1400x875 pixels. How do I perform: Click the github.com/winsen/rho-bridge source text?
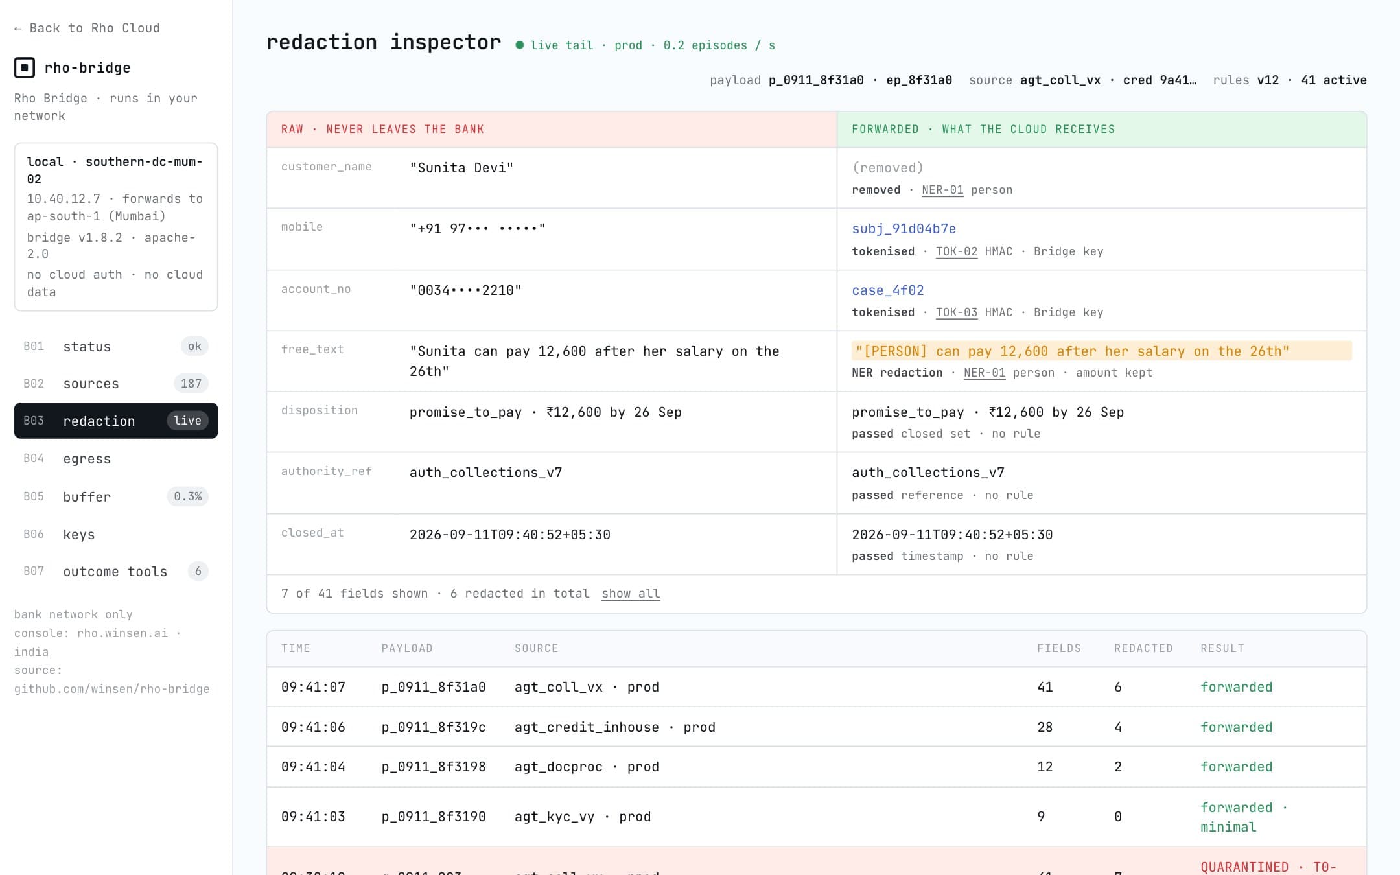point(111,688)
